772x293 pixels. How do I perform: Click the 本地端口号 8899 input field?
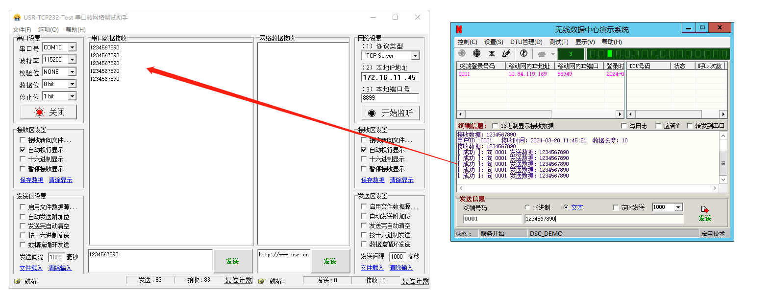pyautogui.click(x=390, y=98)
